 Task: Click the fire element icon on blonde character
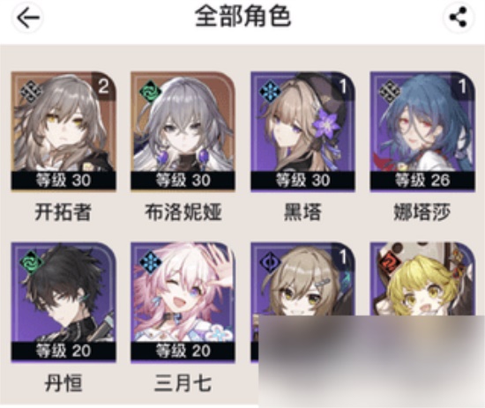point(390,263)
